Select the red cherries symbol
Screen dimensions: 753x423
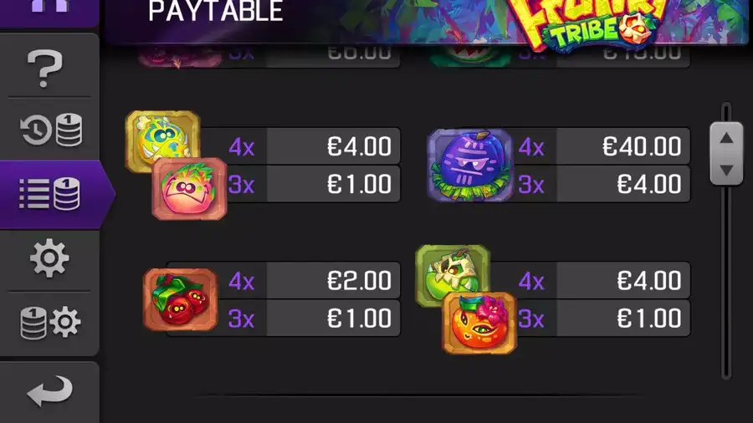click(180, 300)
